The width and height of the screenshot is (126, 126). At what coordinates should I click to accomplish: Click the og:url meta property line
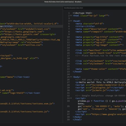click(x=98, y=42)
